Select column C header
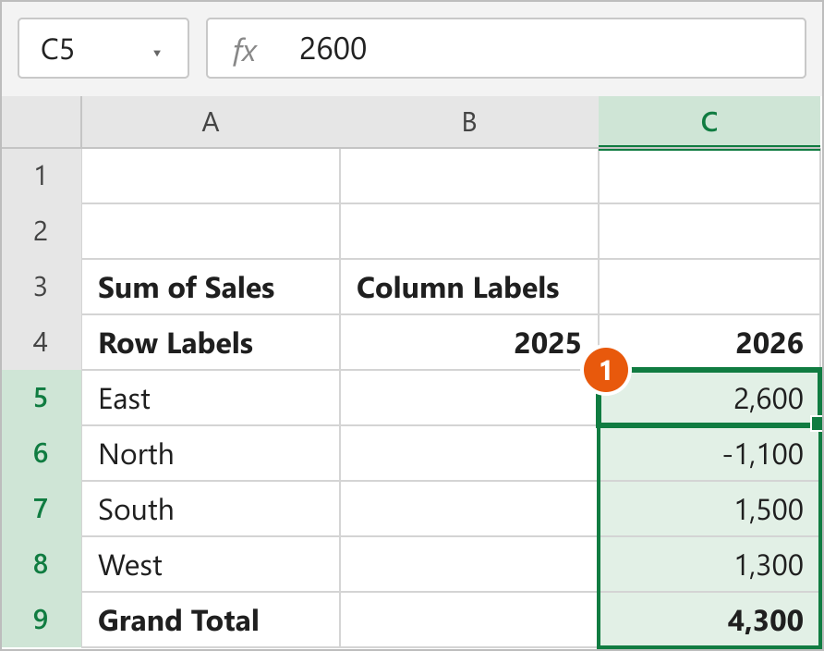Viewport: 824px width, 651px height. pos(709,122)
